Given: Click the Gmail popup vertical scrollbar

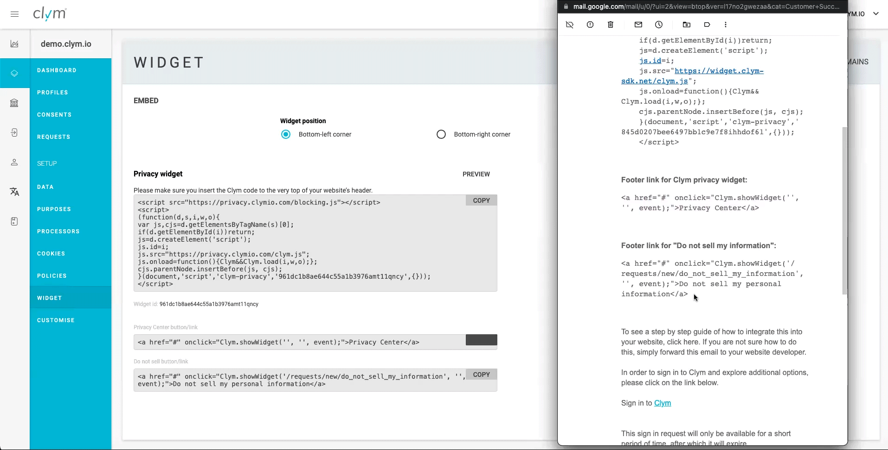Looking at the screenshot, I should tap(844, 211).
